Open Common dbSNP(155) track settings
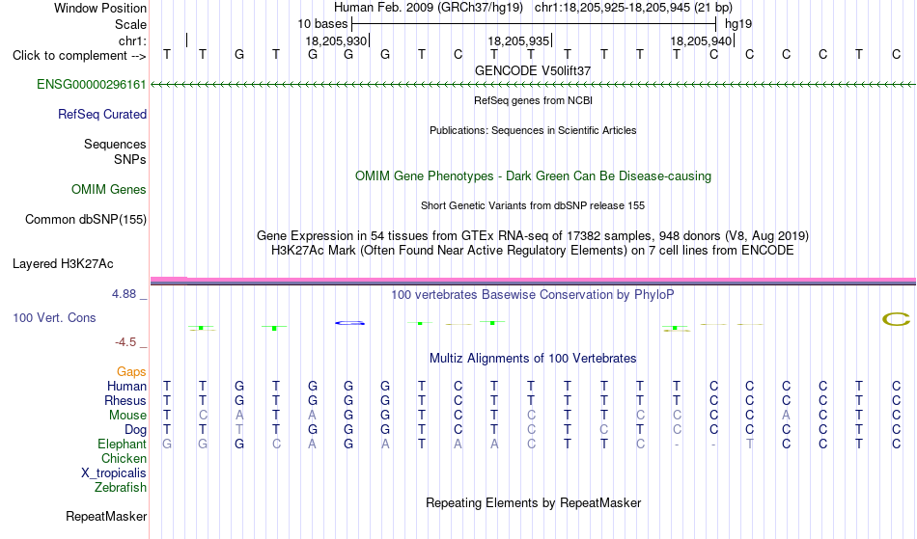Screen dimensions: 917x539 click(86, 220)
